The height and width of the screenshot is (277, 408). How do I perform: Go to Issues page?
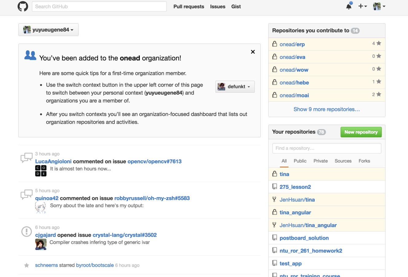click(218, 6)
